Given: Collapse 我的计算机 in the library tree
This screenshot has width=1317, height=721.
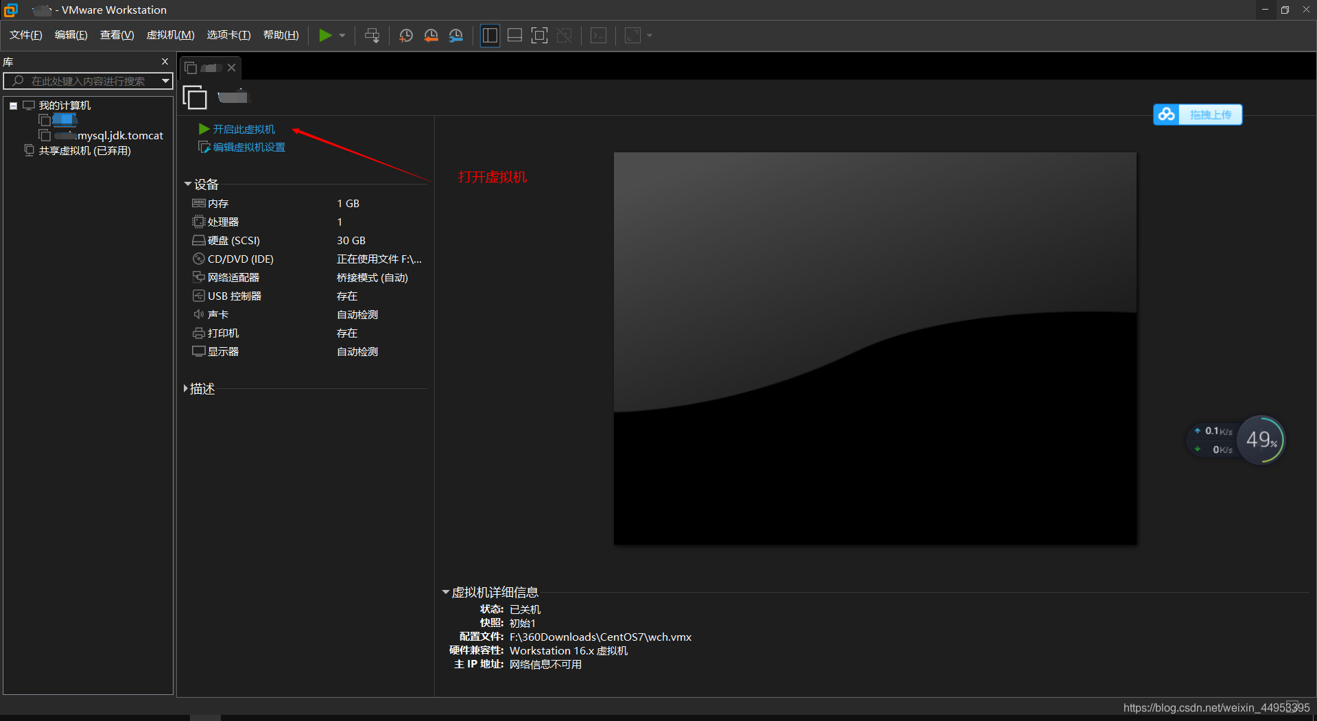Looking at the screenshot, I should pyautogui.click(x=12, y=105).
